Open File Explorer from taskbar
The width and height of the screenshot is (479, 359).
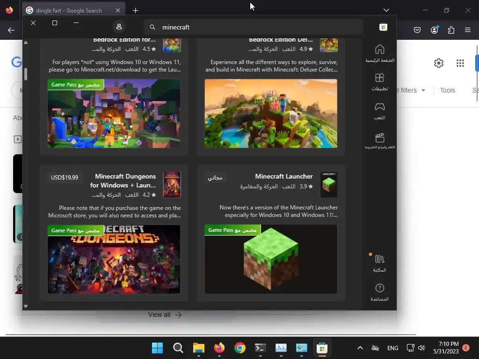[198, 348]
